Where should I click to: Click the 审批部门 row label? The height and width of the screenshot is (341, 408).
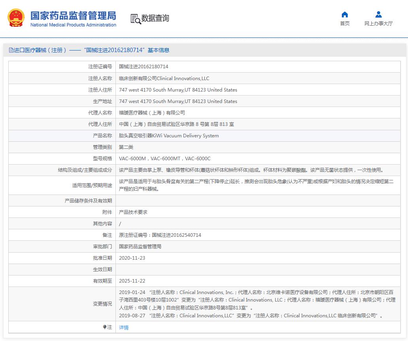point(102,246)
